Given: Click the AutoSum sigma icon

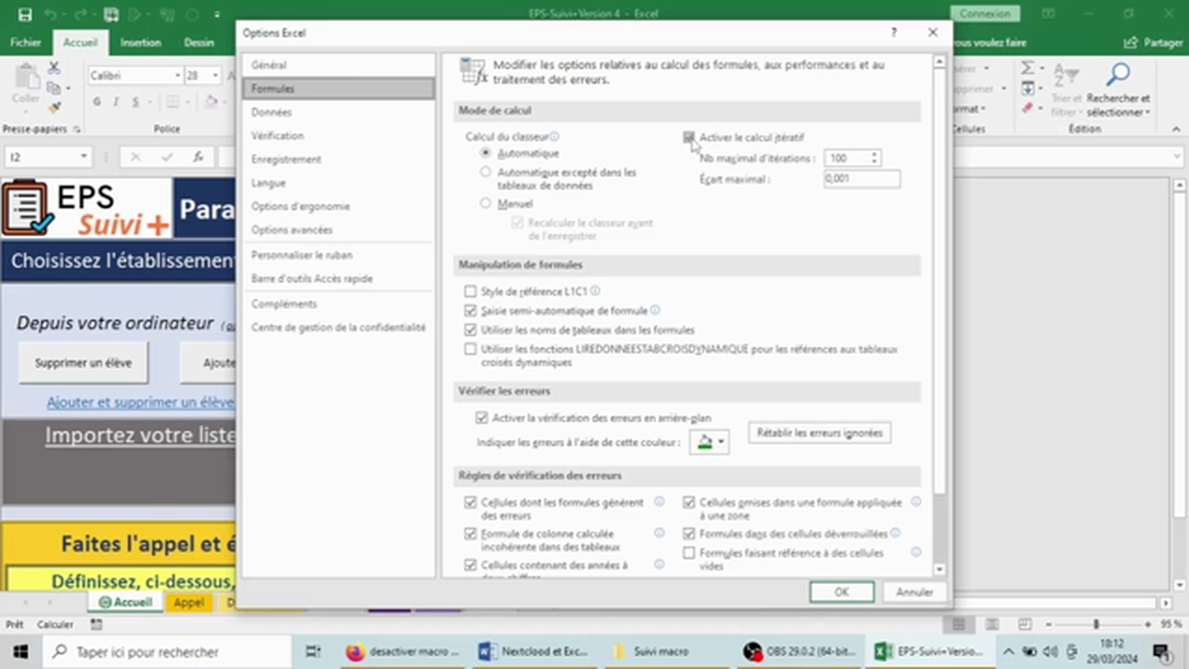Looking at the screenshot, I should point(1027,70).
